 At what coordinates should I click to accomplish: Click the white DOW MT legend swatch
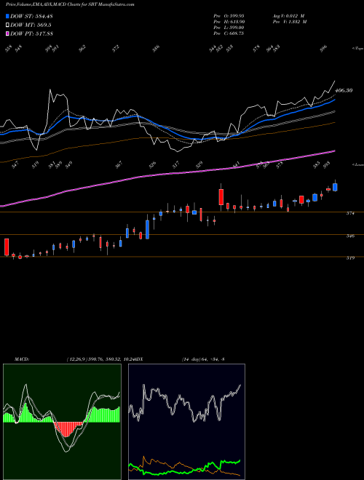[8, 25]
